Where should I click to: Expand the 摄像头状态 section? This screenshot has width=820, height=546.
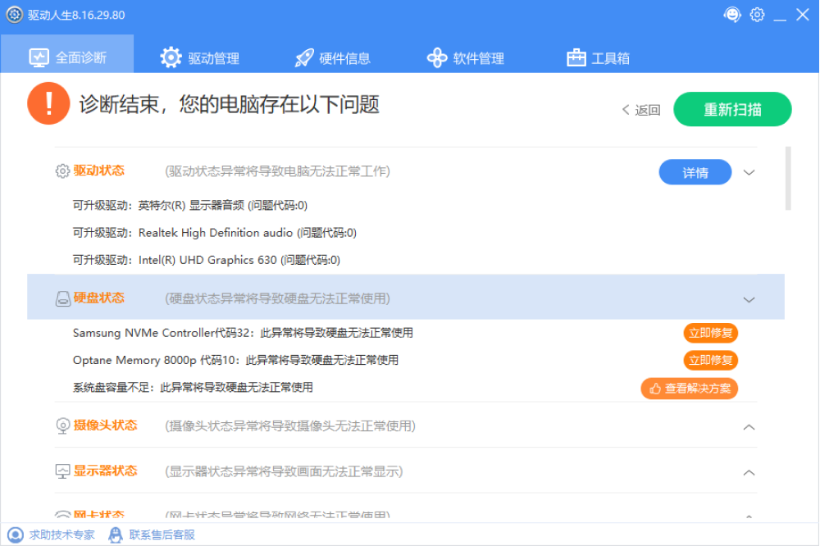click(749, 427)
